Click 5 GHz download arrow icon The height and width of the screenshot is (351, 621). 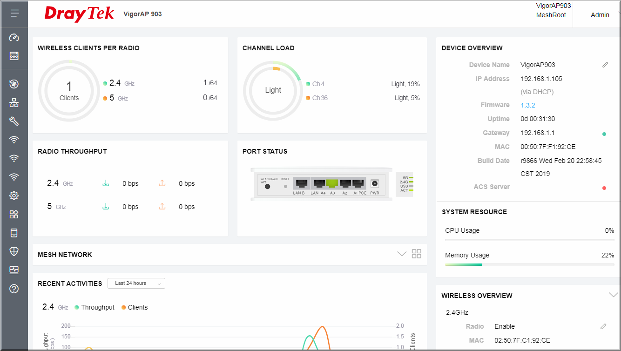point(106,206)
